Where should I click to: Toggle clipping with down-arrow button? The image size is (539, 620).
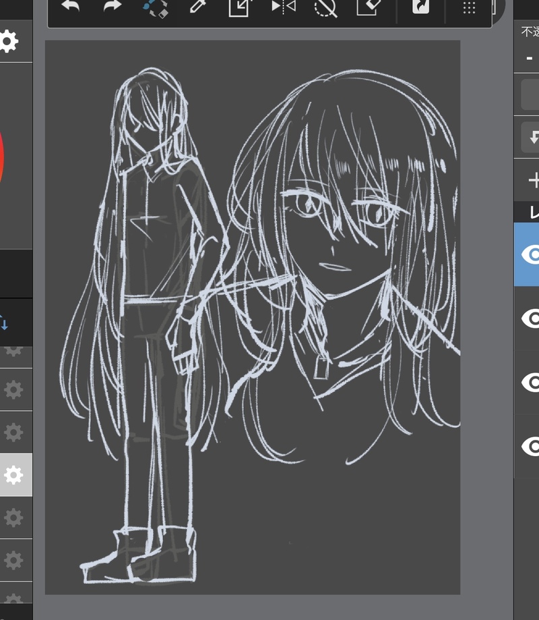point(530,137)
